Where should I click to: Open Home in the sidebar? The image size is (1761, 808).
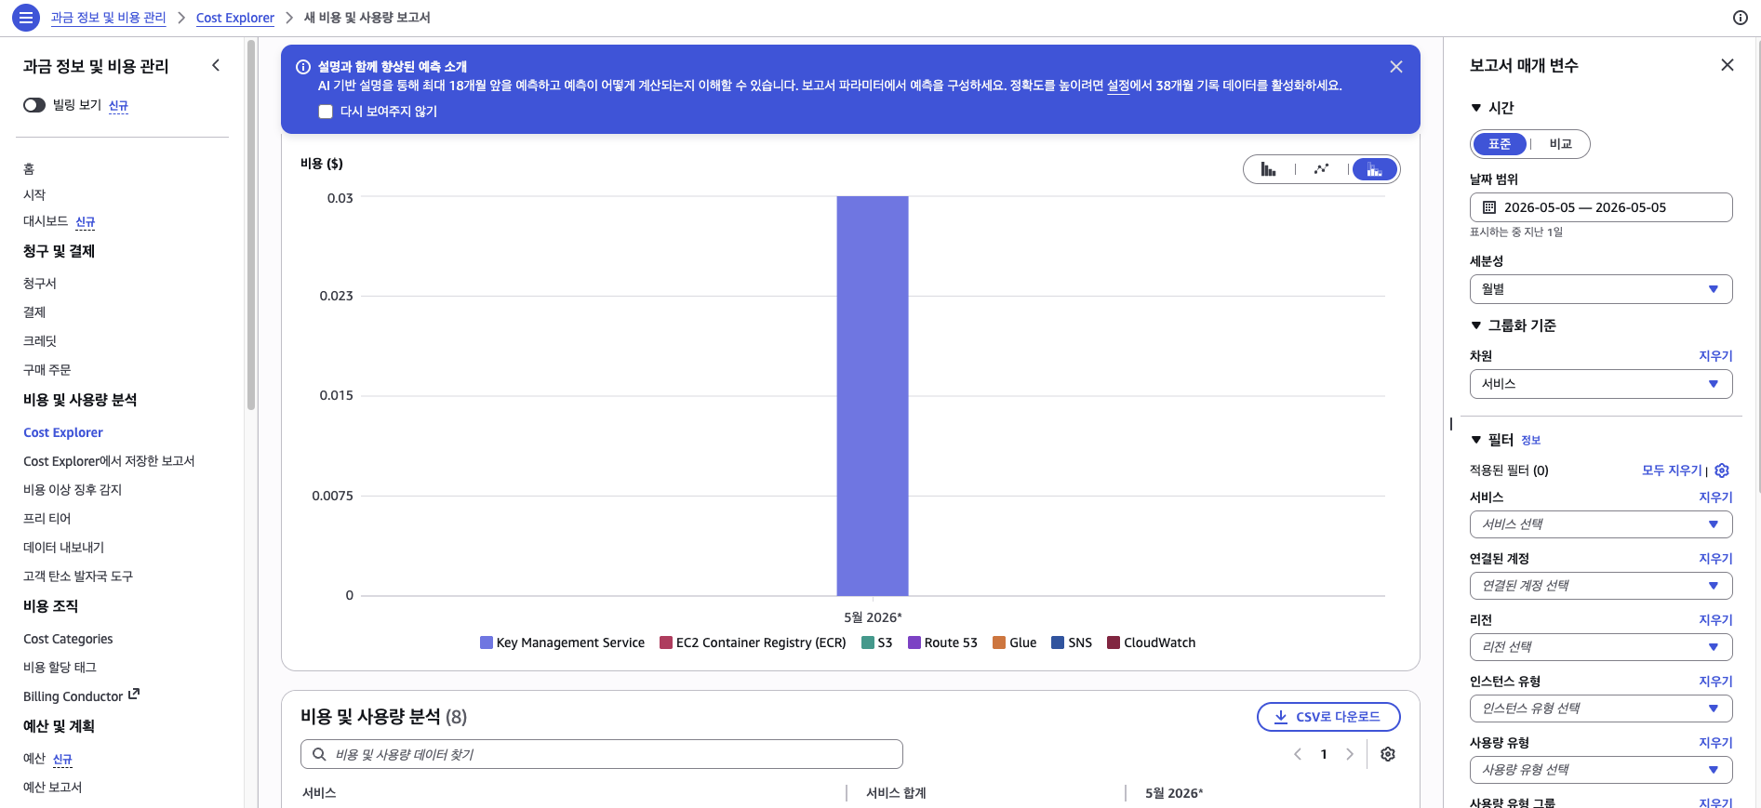29,168
